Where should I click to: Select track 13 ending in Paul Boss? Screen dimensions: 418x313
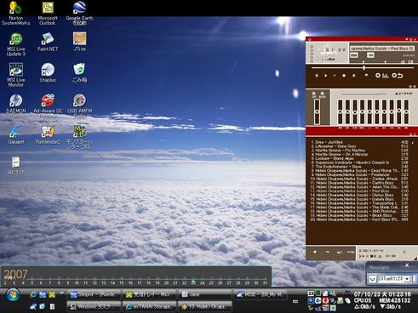pos(359,191)
